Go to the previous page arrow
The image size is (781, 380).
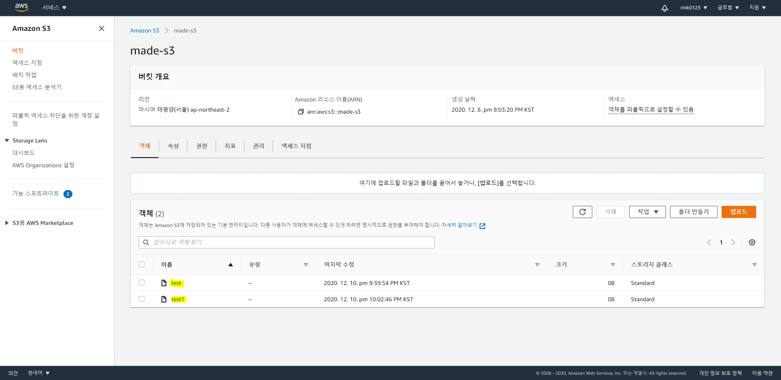[x=709, y=242]
